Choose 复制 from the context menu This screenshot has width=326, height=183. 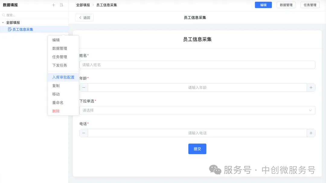pos(63,86)
